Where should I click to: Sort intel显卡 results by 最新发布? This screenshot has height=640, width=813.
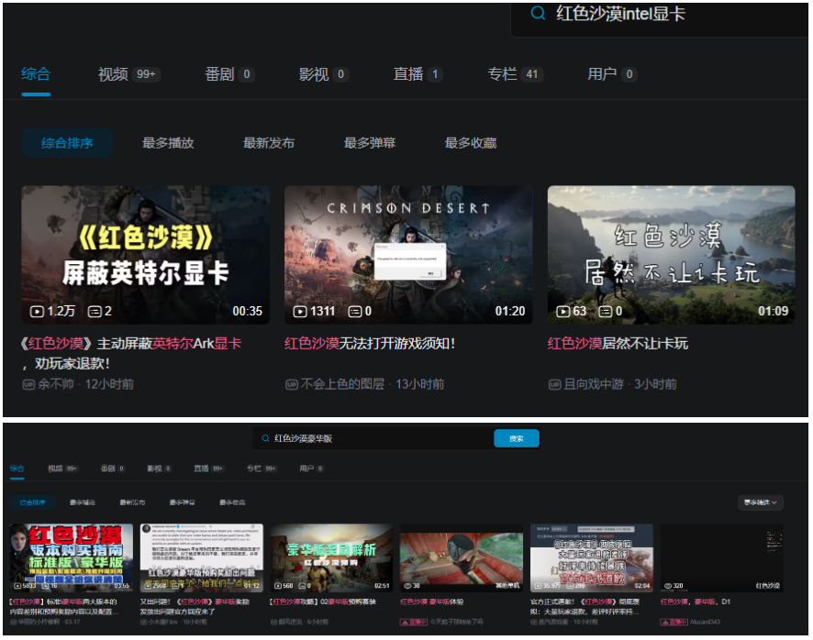click(x=269, y=143)
